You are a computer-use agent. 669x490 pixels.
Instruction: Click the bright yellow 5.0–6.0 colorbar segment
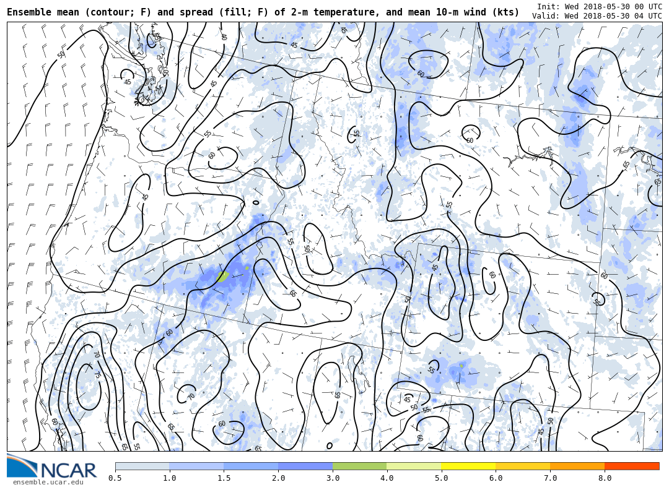[x=468, y=466]
